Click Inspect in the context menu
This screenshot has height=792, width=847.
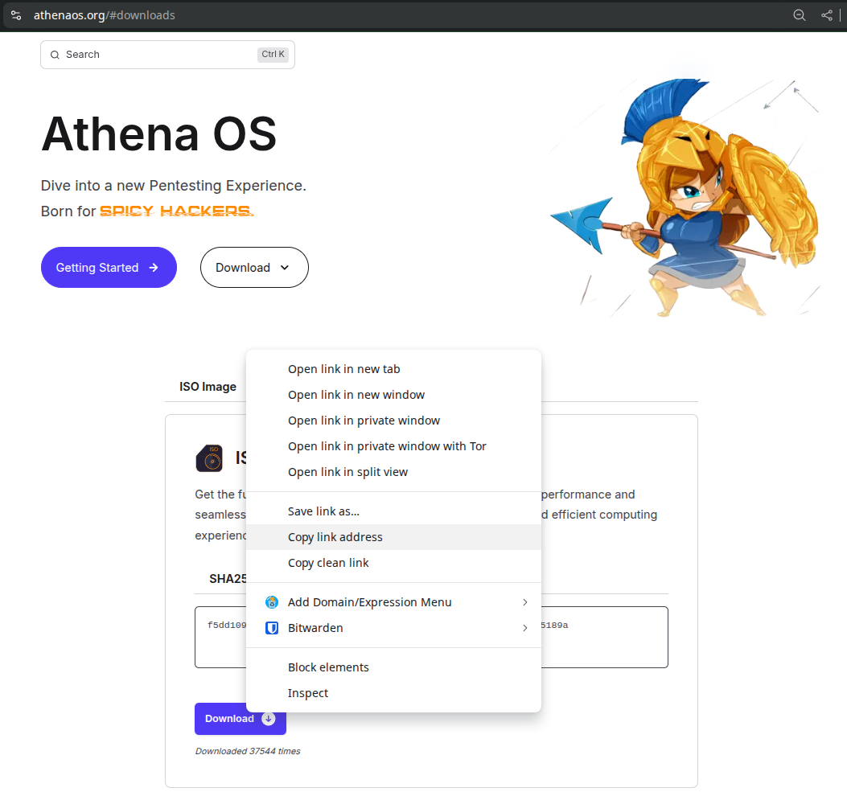[308, 693]
